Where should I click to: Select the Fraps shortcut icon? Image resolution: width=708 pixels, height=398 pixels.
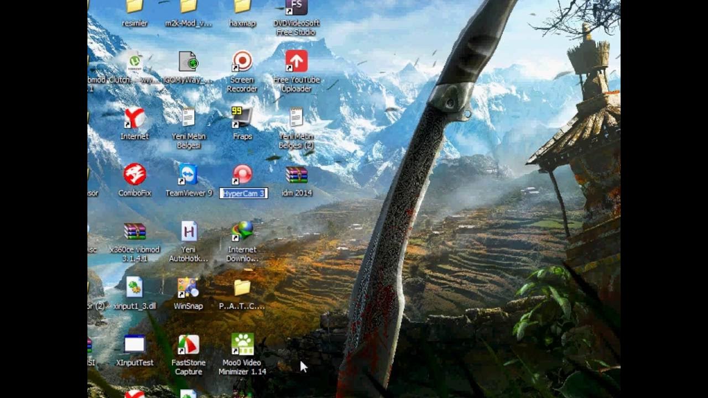242,118
